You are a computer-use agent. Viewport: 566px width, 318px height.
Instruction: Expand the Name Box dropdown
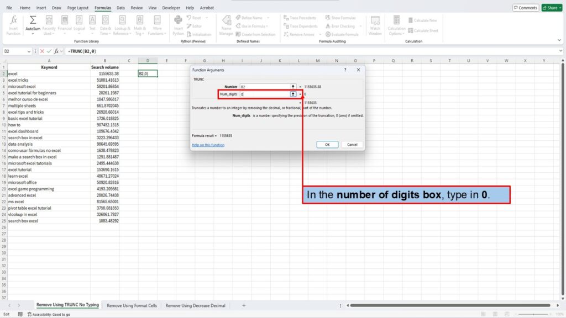point(29,51)
